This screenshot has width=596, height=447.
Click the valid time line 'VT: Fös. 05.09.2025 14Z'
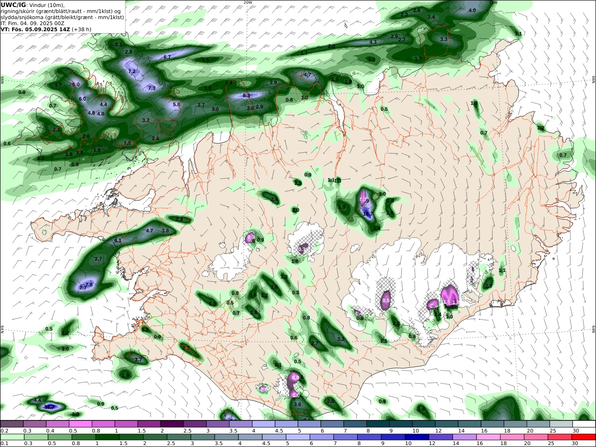click(x=35, y=29)
